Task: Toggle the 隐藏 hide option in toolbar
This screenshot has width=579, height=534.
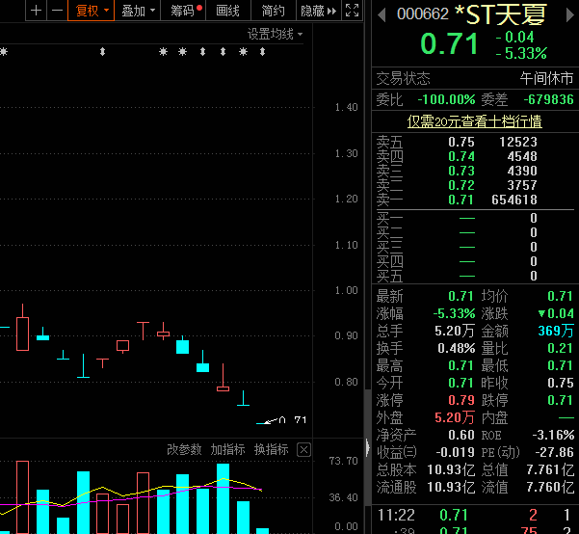Action: 312,11
